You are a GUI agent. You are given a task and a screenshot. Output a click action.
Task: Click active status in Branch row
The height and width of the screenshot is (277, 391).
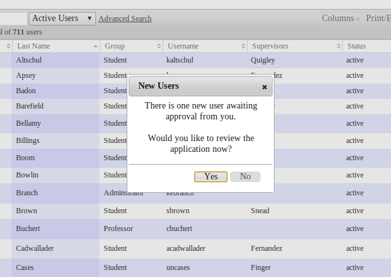[x=355, y=193]
